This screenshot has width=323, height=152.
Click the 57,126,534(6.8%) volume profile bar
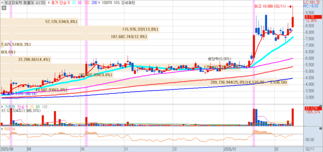point(39,22)
